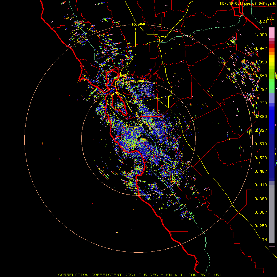Pick the periwinkle band near 0.733
The height and width of the screenshot is (277, 277).
pos(272,98)
